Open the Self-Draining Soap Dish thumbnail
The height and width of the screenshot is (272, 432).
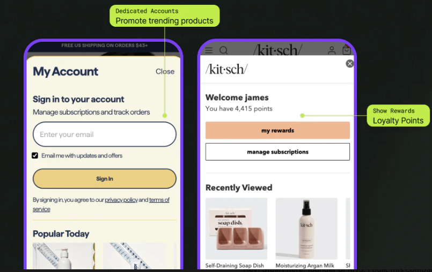[236, 229]
